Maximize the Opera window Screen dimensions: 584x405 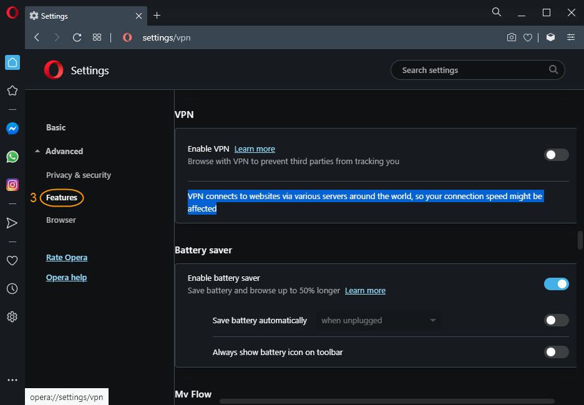[x=547, y=12]
